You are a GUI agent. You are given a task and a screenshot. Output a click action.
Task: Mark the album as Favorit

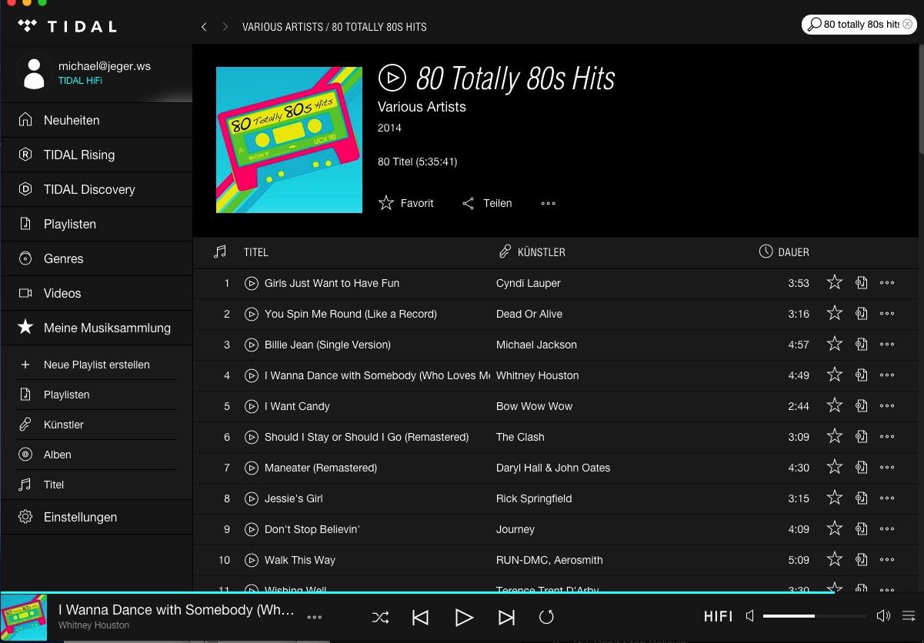point(406,203)
